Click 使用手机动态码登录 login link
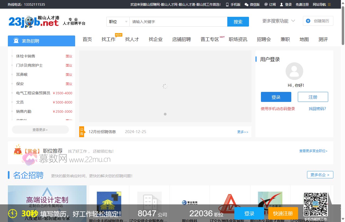This screenshot has width=345, height=222. (277, 108)
